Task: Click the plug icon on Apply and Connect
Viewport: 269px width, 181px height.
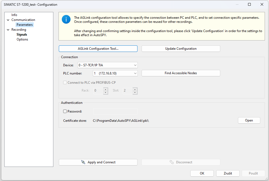Action: (x=83, y=162)
